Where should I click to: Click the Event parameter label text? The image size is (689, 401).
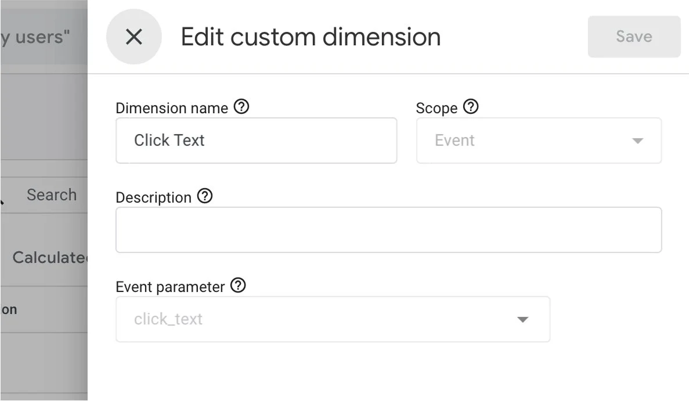(169, 287)
